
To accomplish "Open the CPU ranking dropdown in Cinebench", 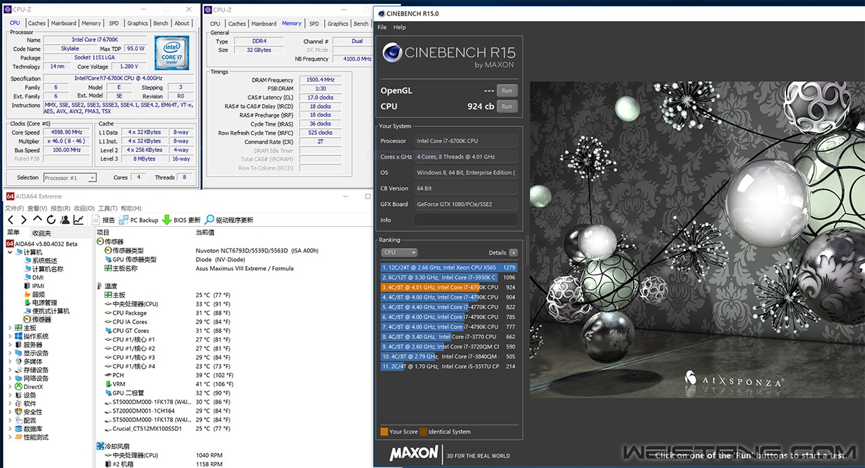I will [x=399, y=253].
